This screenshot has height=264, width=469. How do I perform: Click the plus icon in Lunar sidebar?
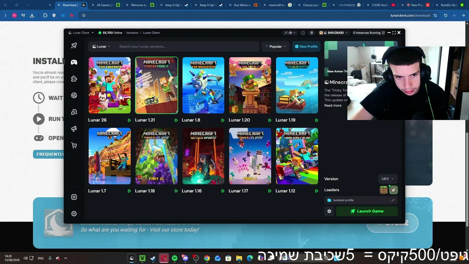click(74, 197)
